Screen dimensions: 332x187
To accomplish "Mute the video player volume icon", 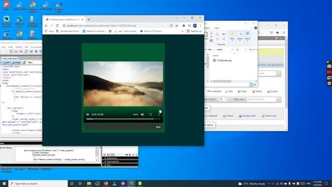I will point(143,114).
